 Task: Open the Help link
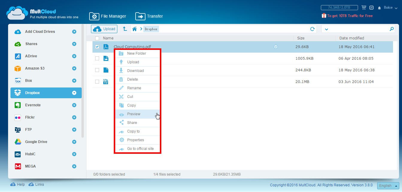pyautogui.click(x=18, y=185)
